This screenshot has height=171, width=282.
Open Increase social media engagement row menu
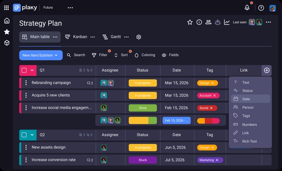[26, 108]
